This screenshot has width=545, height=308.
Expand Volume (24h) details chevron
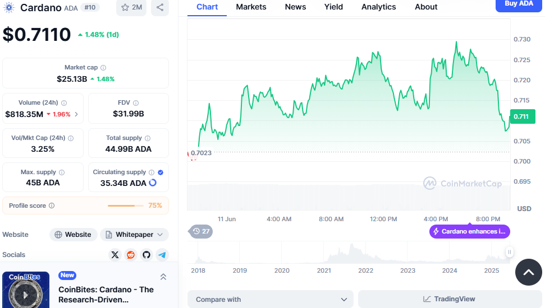pyautogui.click(x=76, y=114)
